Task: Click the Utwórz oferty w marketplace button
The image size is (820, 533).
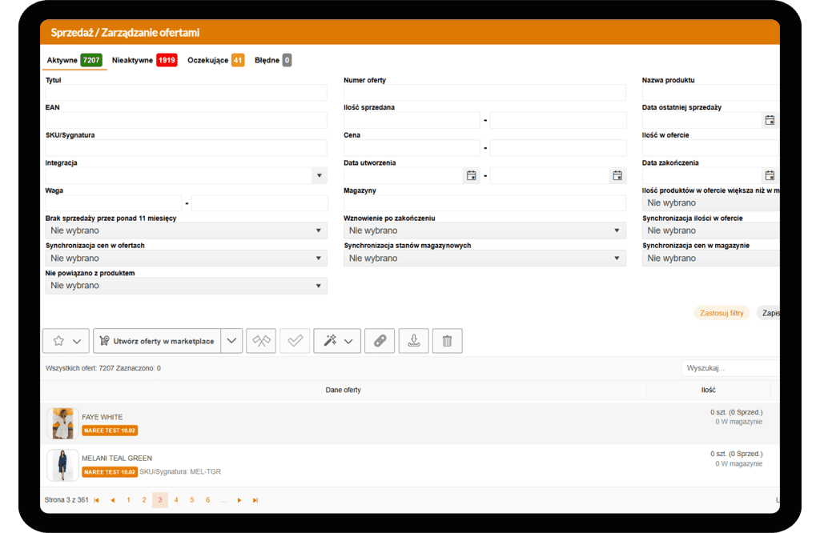Action: tap(157, 341)
